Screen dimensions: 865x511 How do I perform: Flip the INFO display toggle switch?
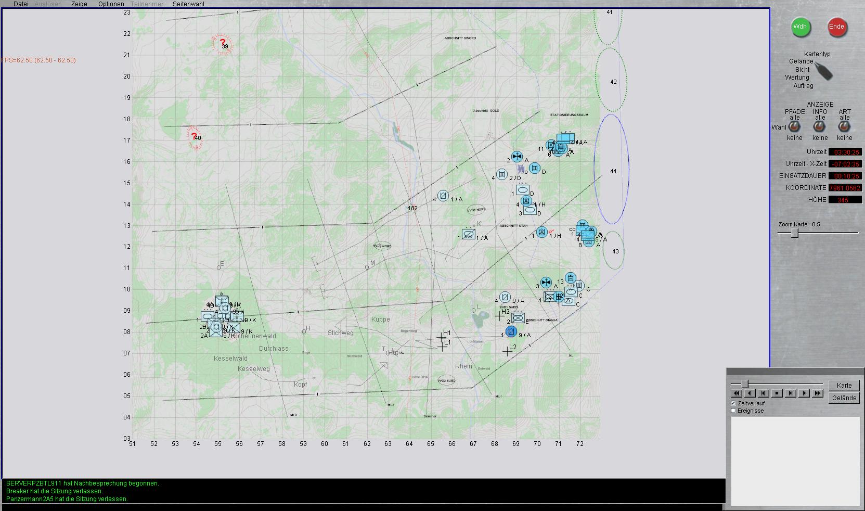(820, 127)
